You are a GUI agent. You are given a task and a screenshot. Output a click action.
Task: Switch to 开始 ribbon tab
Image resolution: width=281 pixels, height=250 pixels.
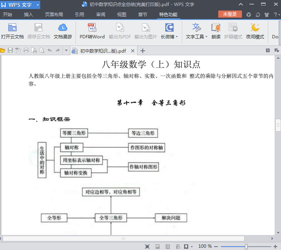click(8, 15)
